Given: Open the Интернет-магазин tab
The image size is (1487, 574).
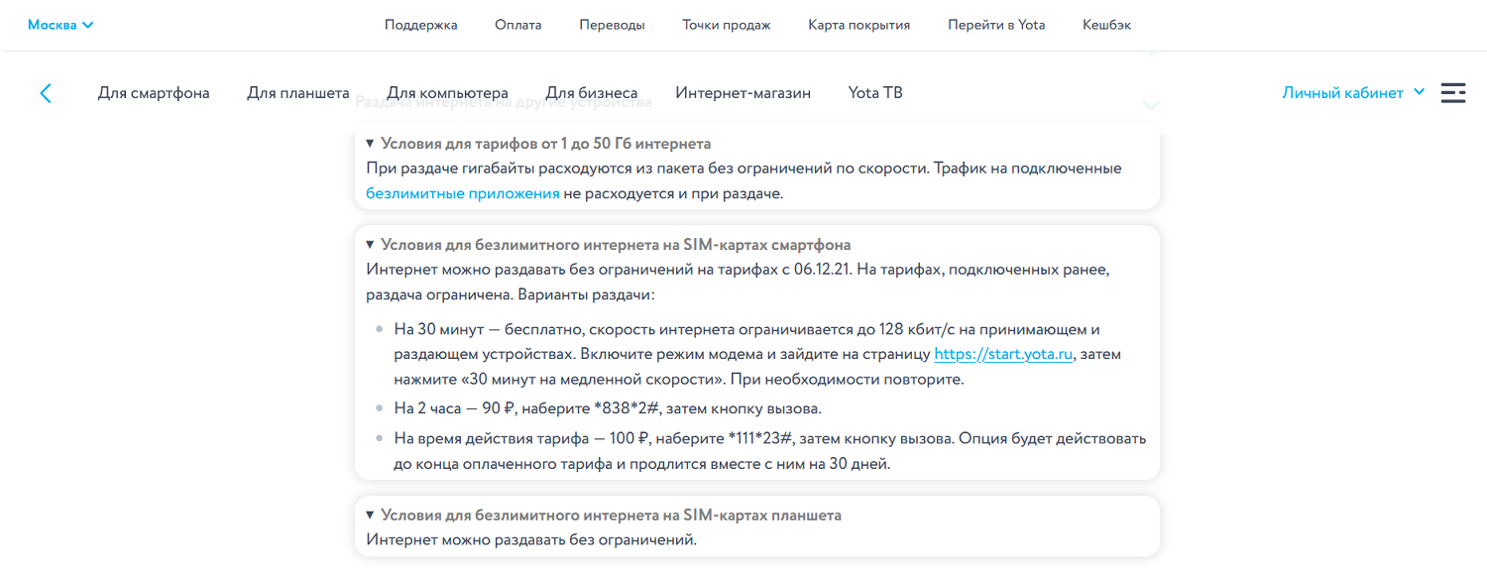Looking at the screenshot, I should point(743,93).
